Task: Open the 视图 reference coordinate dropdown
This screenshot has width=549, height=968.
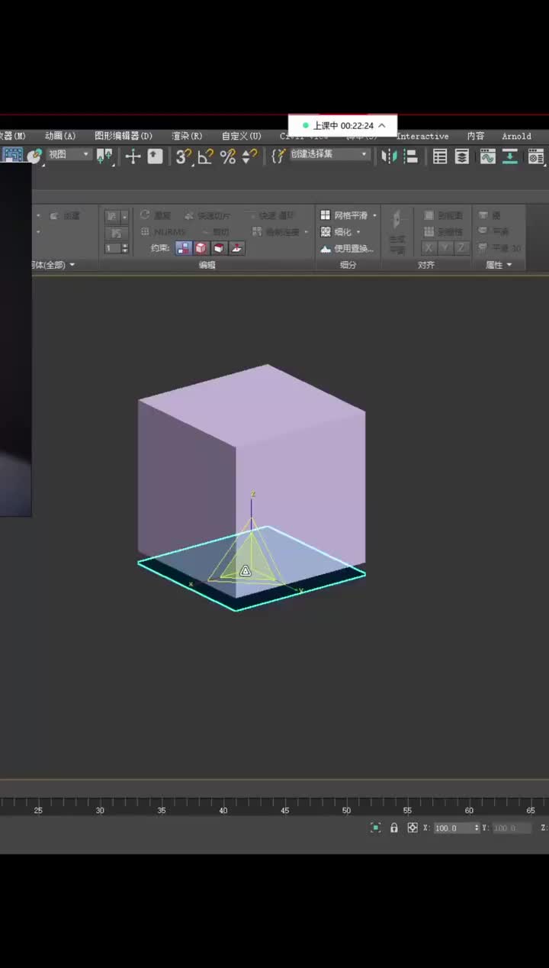Action: pos(69,154)
